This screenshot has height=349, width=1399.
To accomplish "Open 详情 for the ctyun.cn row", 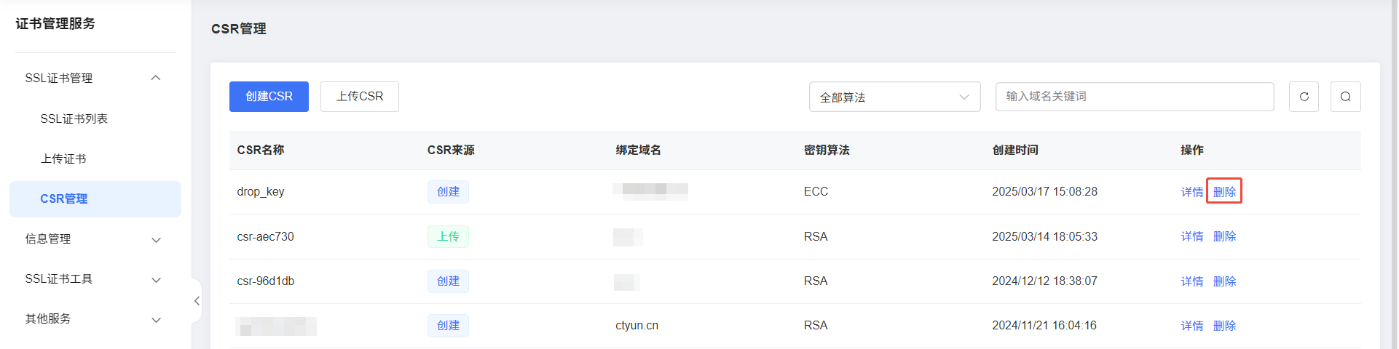I will [1192, 326].
